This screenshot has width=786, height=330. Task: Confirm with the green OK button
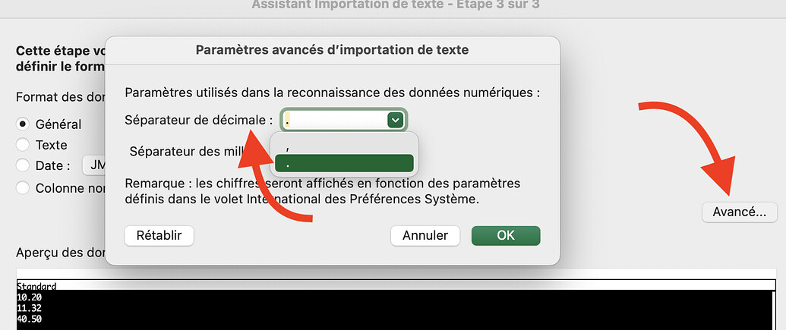click(x=506, y=236)
